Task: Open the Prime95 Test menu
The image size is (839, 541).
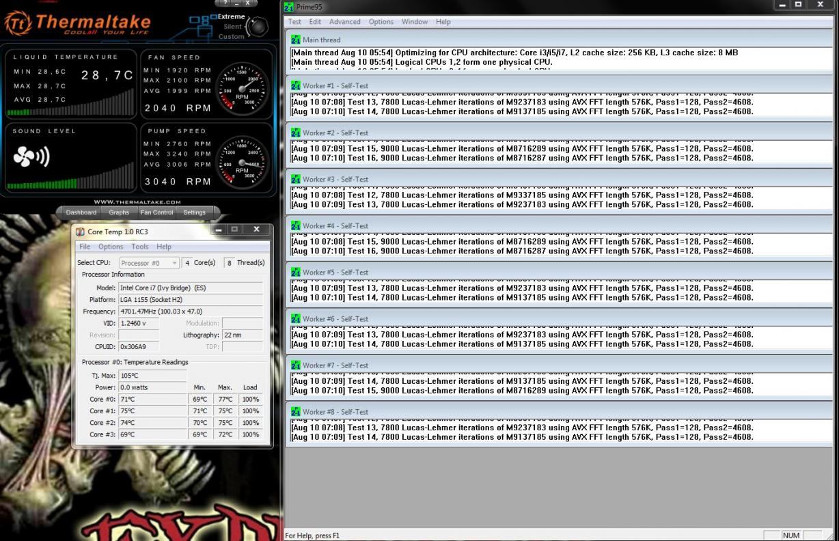Action: click(x=294, y=22)
